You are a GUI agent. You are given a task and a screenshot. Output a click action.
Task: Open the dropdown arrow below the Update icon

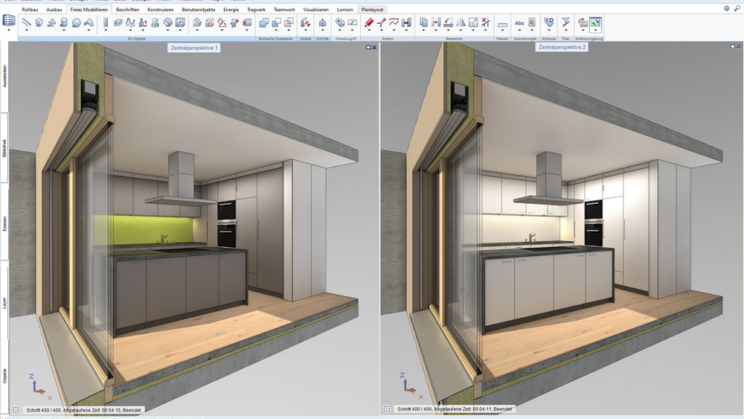tap(306, 31)
